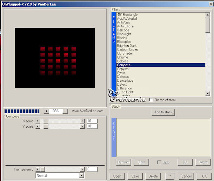Click Transparency right arrow

point(82,169)
